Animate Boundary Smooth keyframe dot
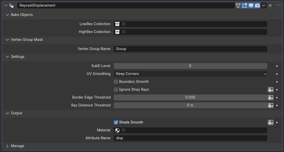Viewport: 284px width, 152px height. point(277,82)
